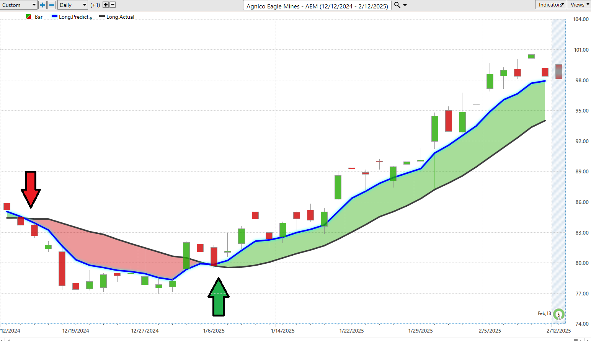
Task: Click the red down arrow annotation
Action: [x=31, y=189]
